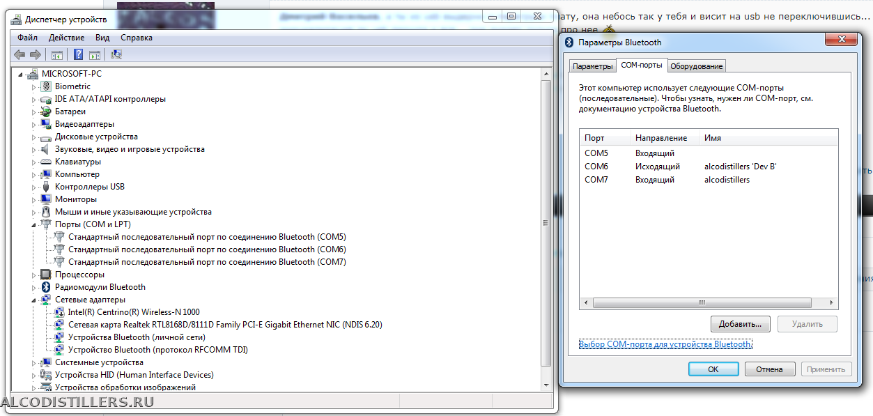Click the Back arrow in toolbar

coord(20,54)
